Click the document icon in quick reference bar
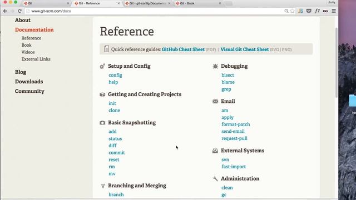This screenshot has width=356, height=200. coord(106,49)
